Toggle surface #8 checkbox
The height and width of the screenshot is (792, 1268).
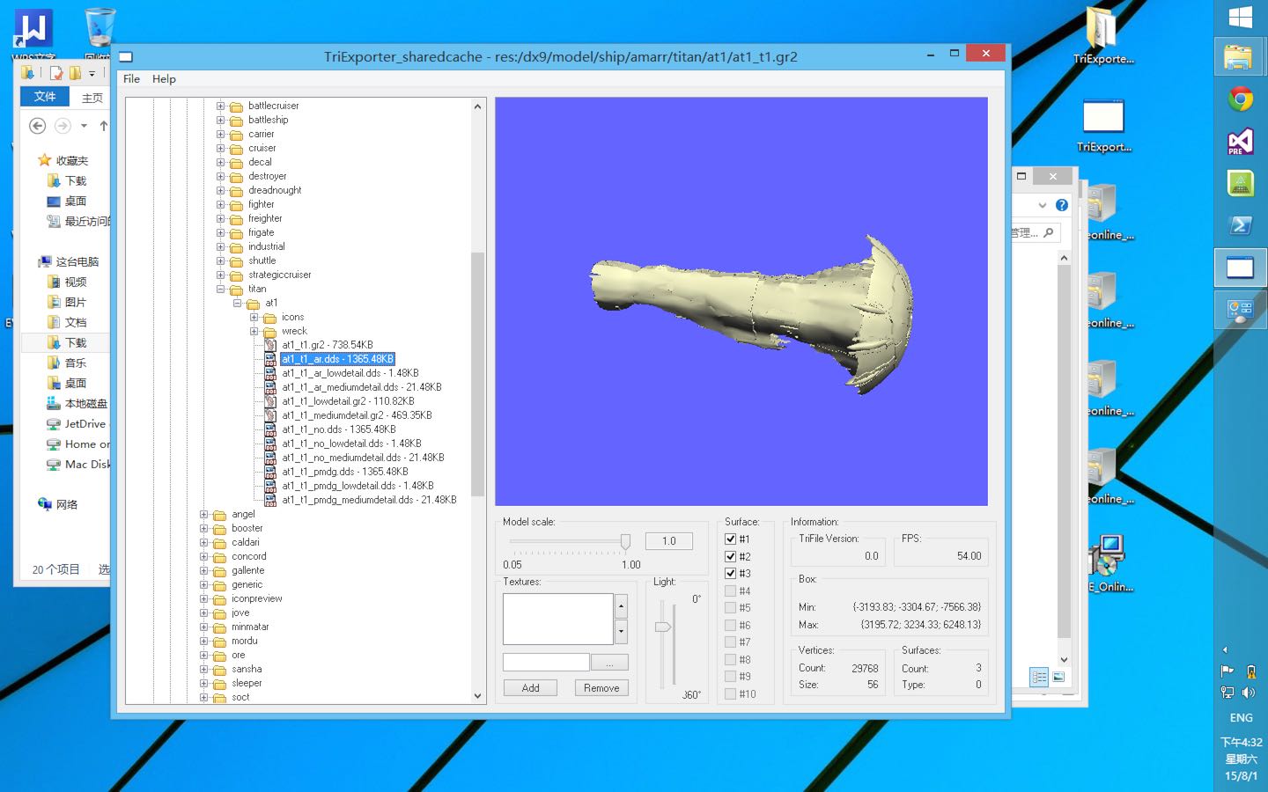(x=730, y=659)
